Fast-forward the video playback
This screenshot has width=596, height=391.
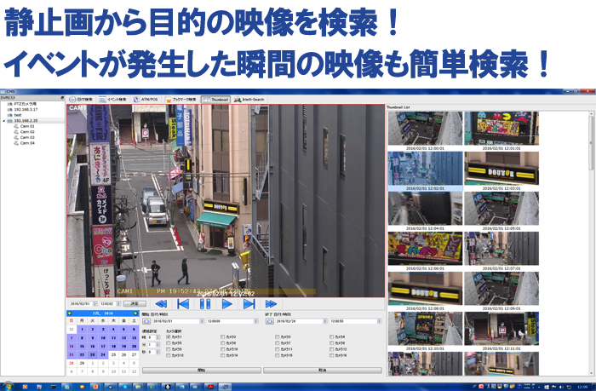271,304
